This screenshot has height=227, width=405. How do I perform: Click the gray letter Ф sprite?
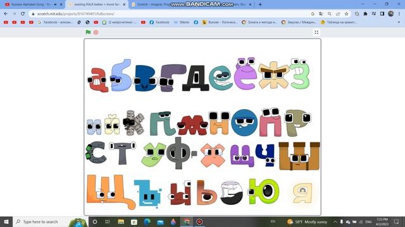click(x=178, y=153)
